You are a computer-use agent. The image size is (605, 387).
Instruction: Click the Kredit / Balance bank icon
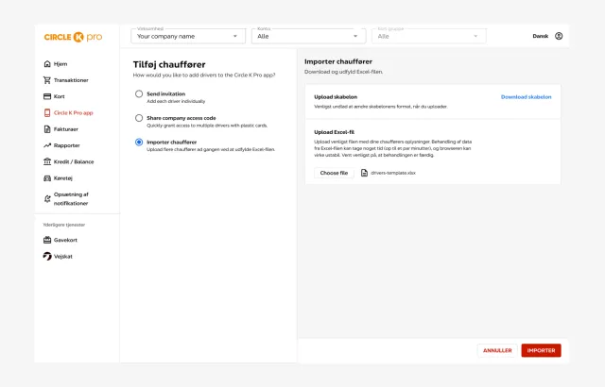[47, 161]
